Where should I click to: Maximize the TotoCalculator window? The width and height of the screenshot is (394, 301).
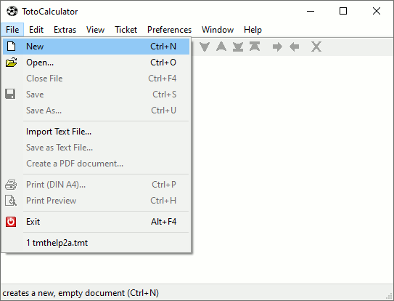343,11
